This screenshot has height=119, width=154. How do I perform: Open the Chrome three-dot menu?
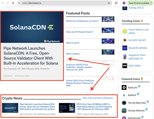[151, 3]
